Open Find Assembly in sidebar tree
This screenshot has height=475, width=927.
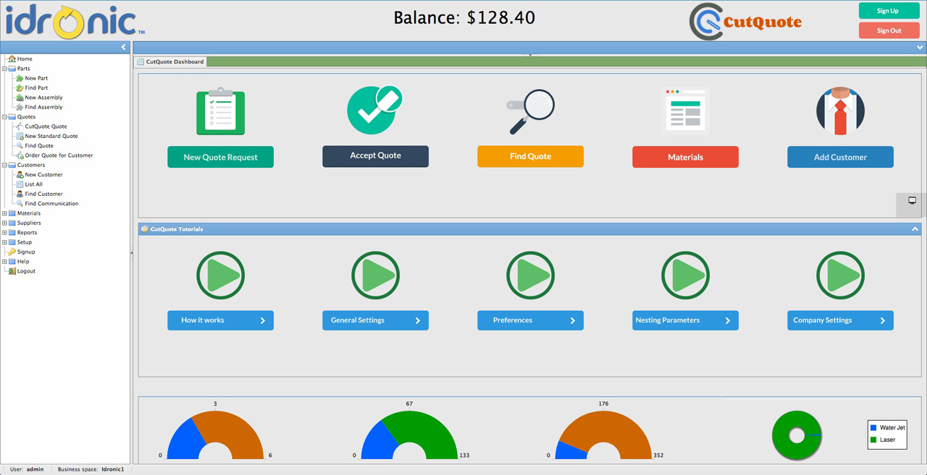tap(43, 107)
